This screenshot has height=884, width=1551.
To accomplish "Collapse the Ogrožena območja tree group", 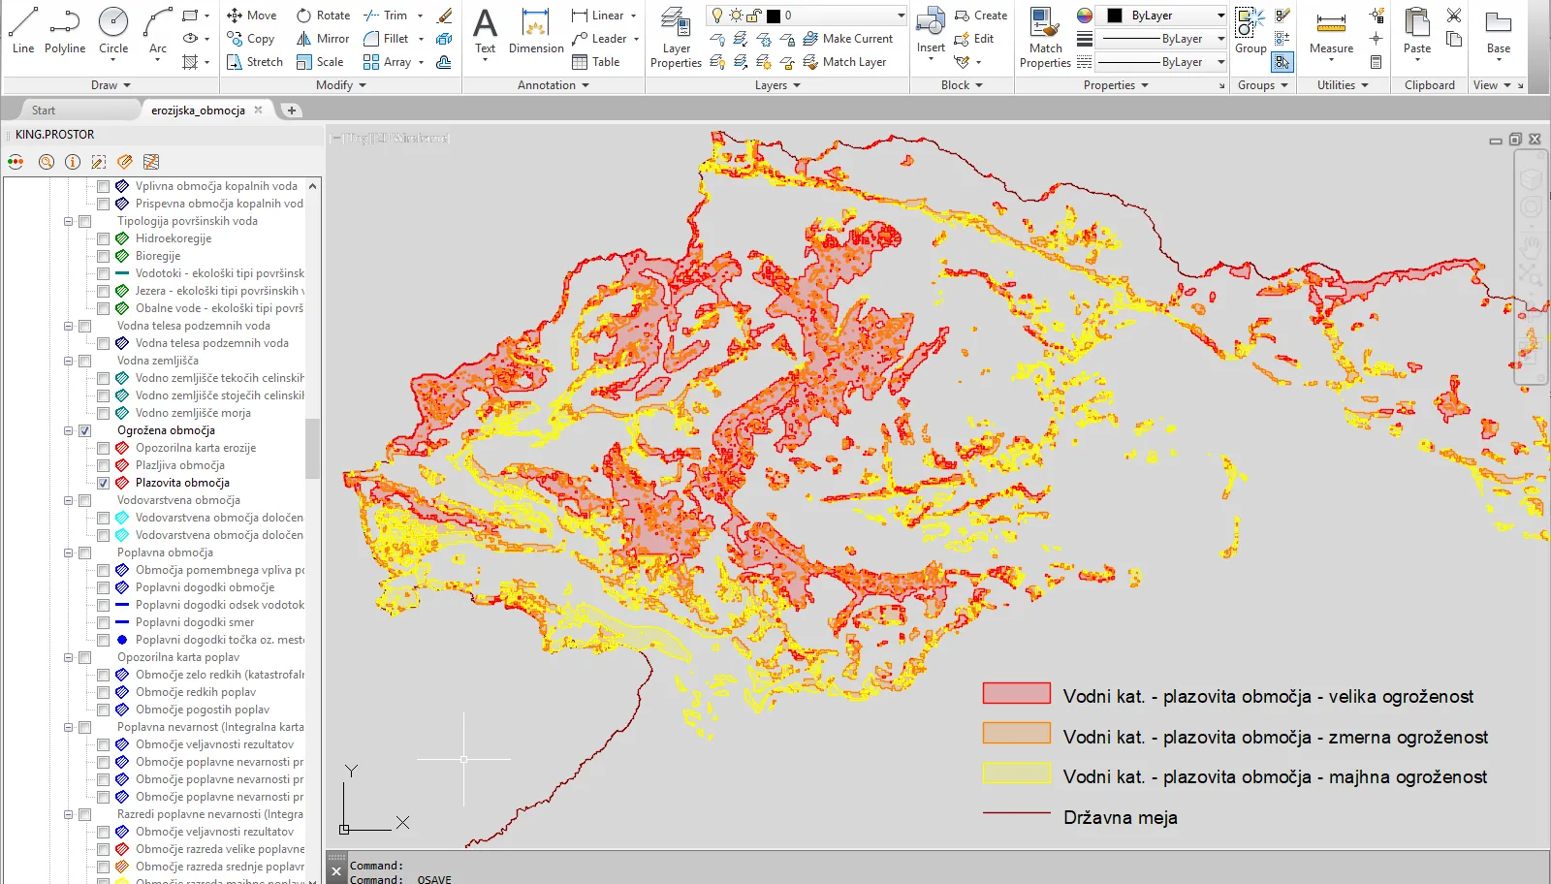I will pos(69,430).
